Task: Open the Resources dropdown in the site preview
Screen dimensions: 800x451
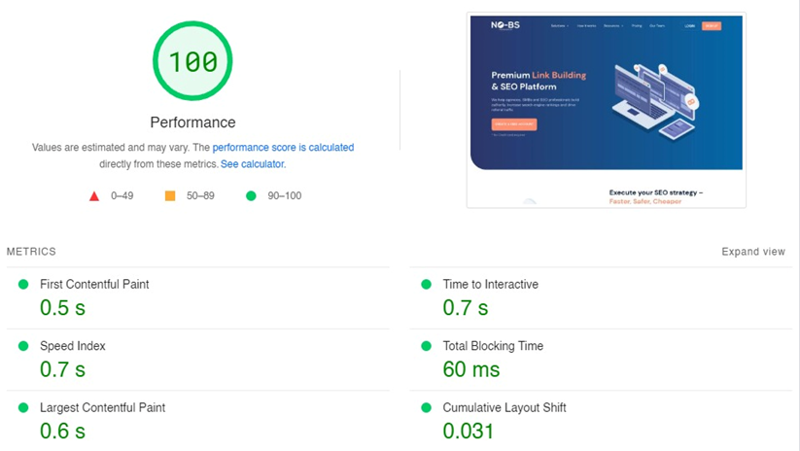Action: pyautogui.click(x=612, y=26)
